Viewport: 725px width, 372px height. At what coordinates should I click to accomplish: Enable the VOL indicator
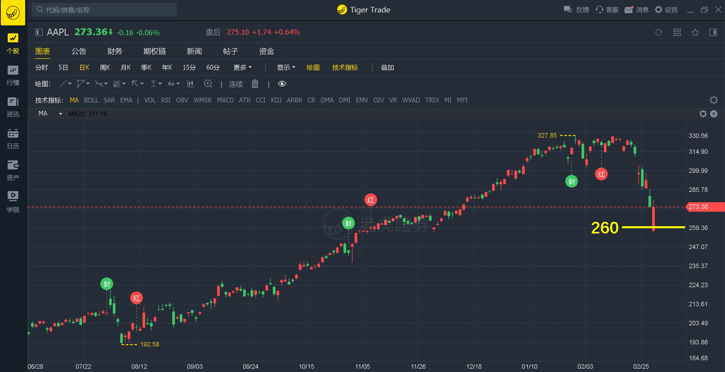150,100
